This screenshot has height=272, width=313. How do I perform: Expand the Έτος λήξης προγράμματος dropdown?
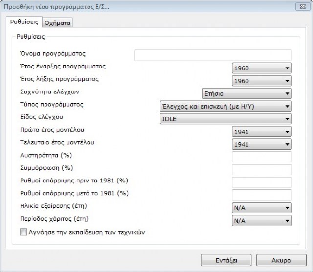coord(262,81)
